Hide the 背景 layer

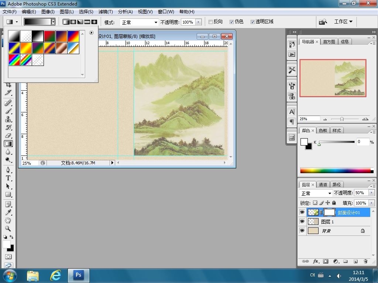click(x=302, y=231)
